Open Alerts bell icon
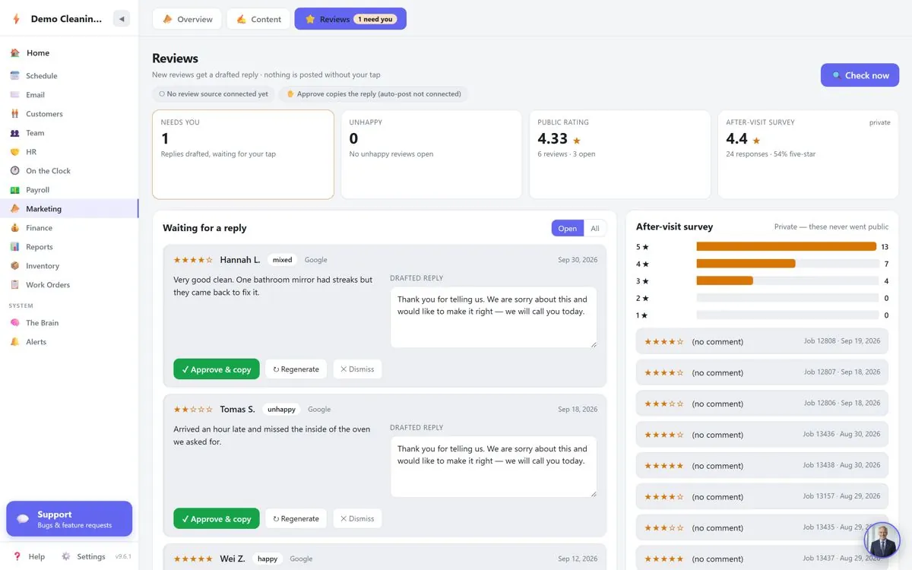This screenshot has height=570, width=912. pos(14,342)
